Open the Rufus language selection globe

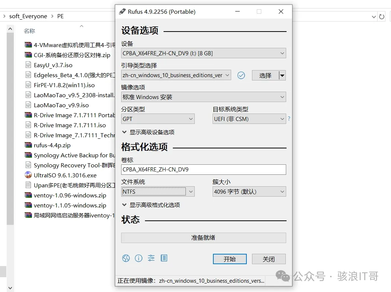coord(126,258)
